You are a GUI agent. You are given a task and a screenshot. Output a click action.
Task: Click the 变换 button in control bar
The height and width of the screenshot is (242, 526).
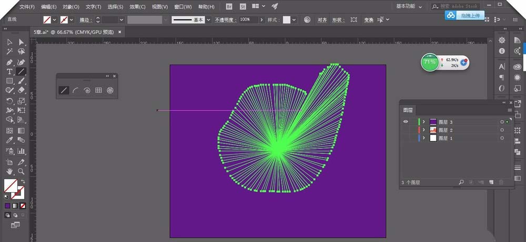368,20
